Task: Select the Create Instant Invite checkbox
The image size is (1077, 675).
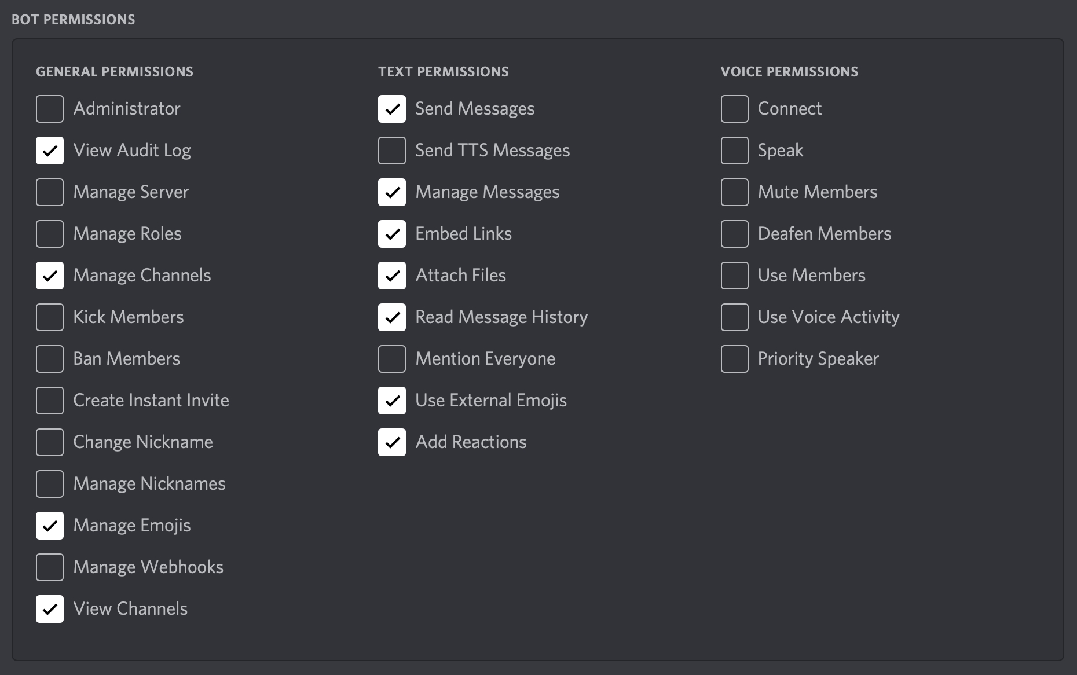Action: click(x=50, y=401)
